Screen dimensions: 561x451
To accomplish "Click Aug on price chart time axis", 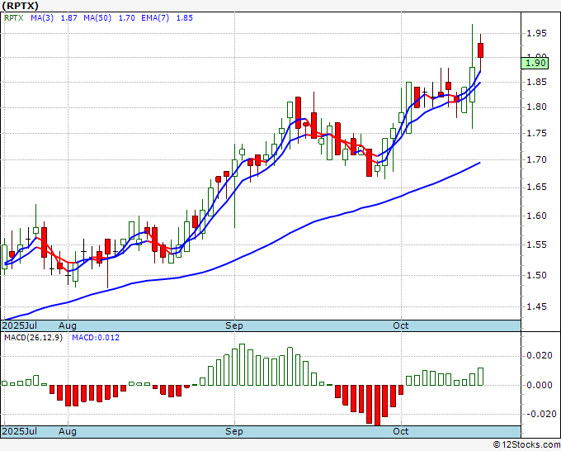I will (68, 325).
